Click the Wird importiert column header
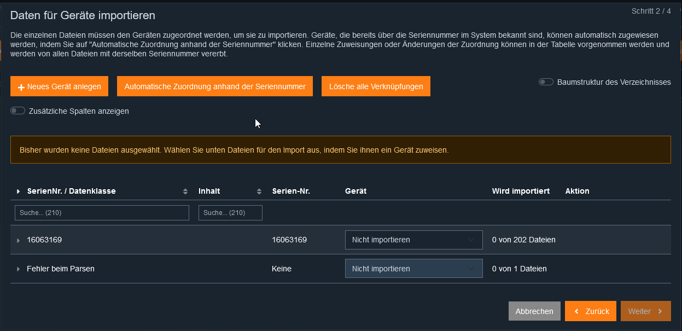 (521, 191)
